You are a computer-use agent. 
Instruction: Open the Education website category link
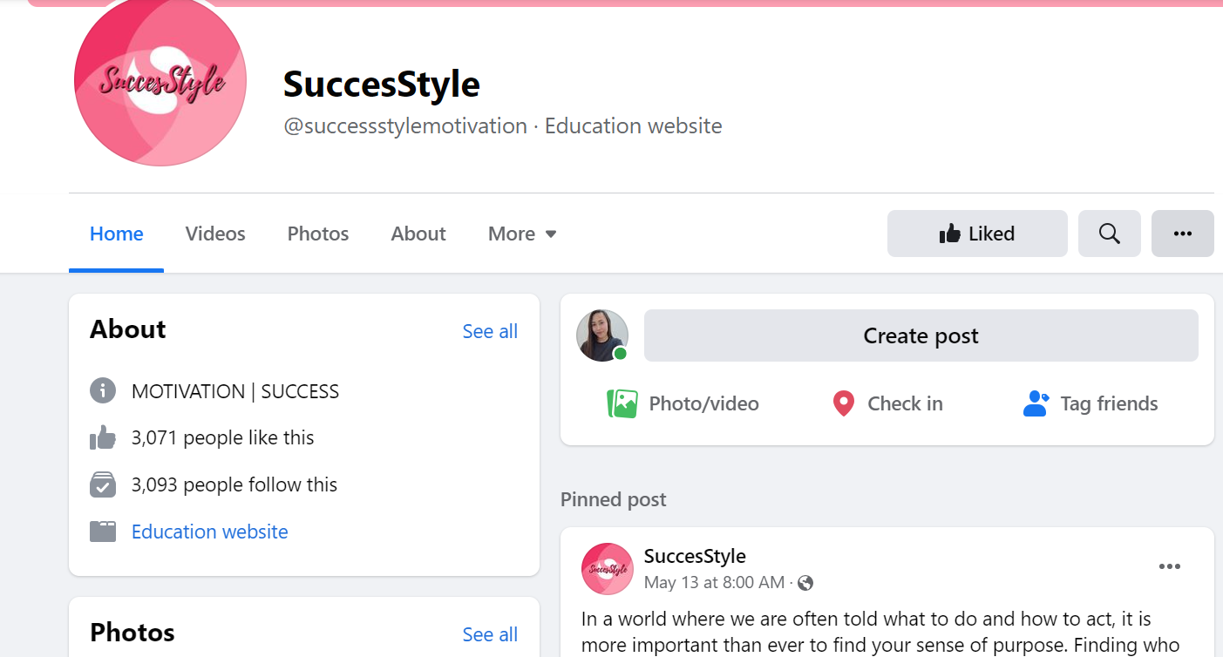209,532
